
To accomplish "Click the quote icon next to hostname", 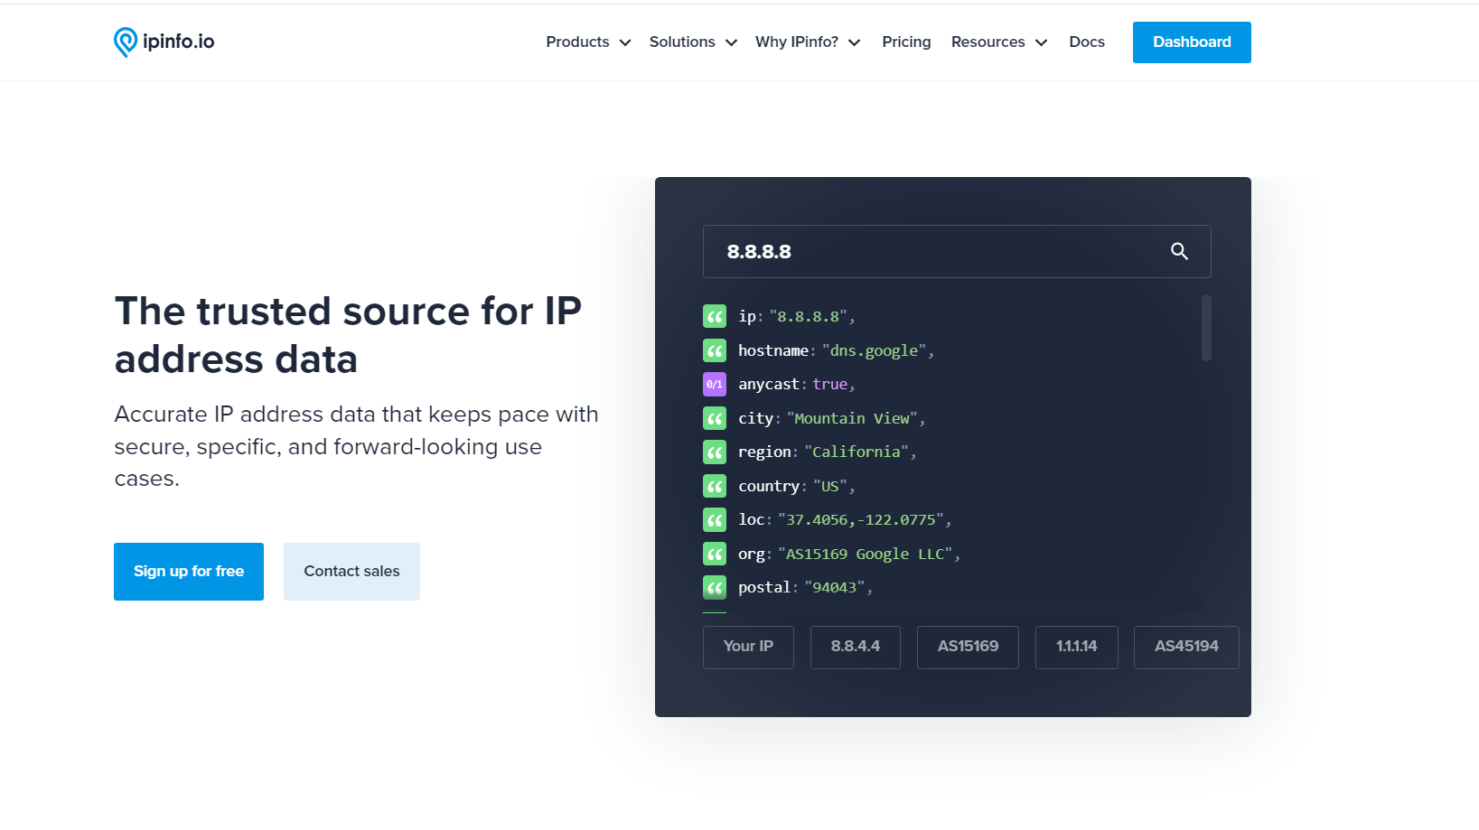I will pyautogui.click(x=714, y=350).
